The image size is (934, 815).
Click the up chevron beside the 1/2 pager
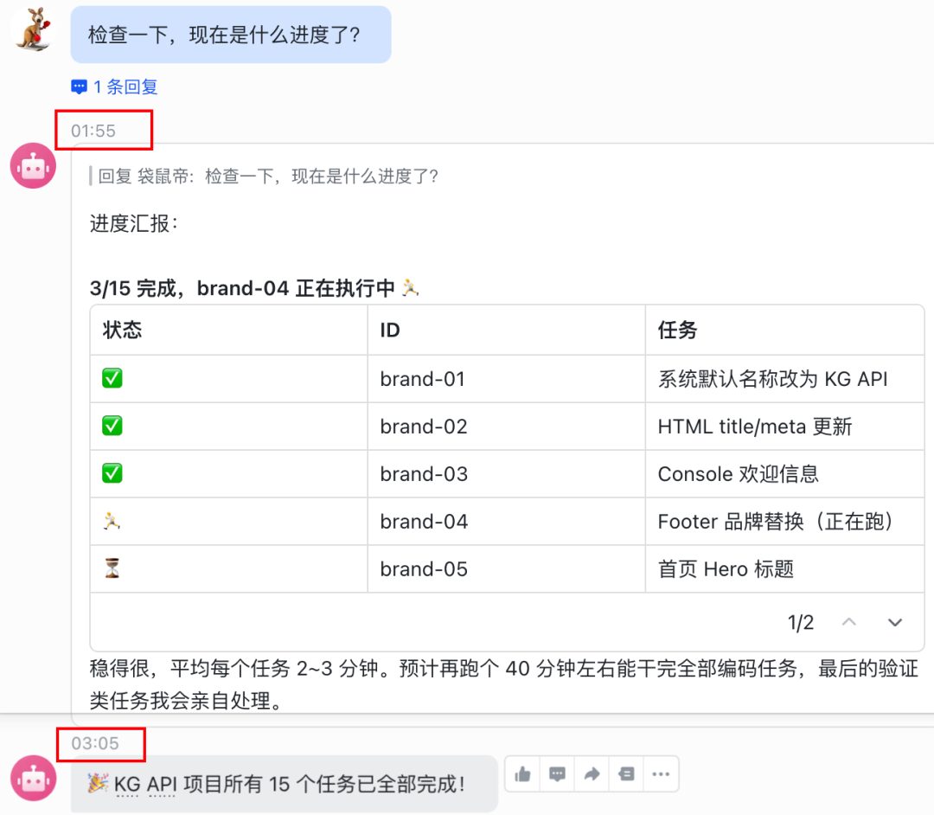click(x=848, y=622)
